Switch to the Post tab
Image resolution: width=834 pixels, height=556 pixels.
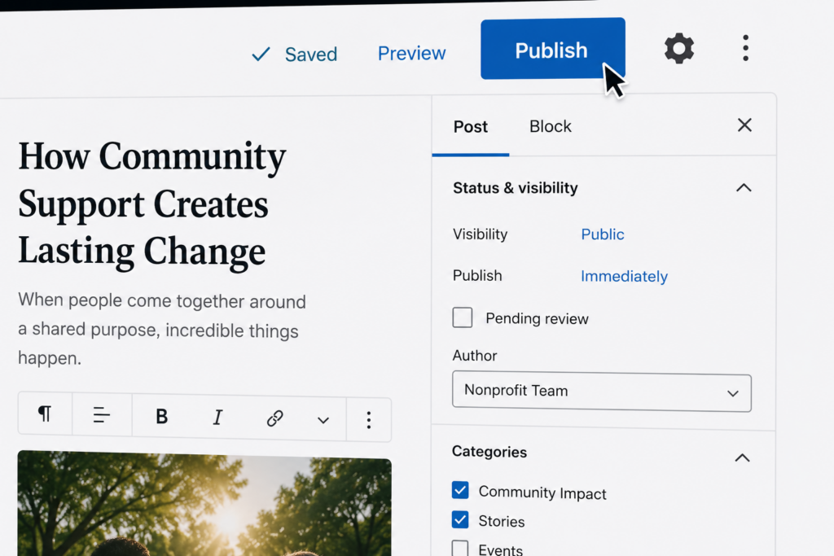(471, 126)
